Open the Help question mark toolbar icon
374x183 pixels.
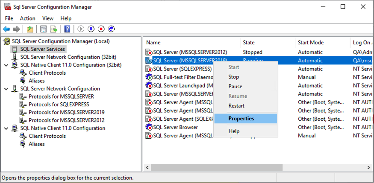coord(68,29)
